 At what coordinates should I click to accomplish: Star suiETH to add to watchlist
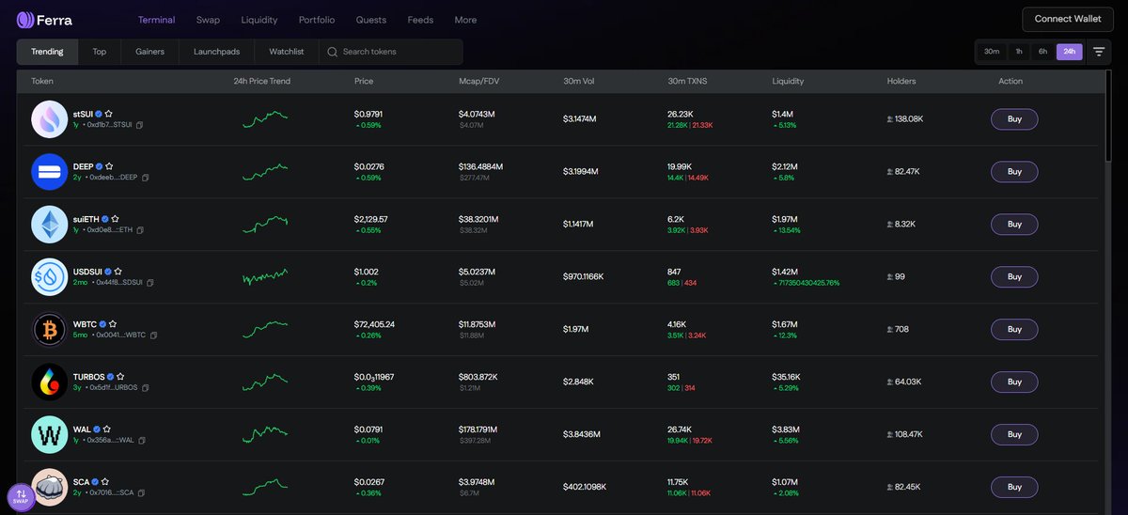pos(115,218)
